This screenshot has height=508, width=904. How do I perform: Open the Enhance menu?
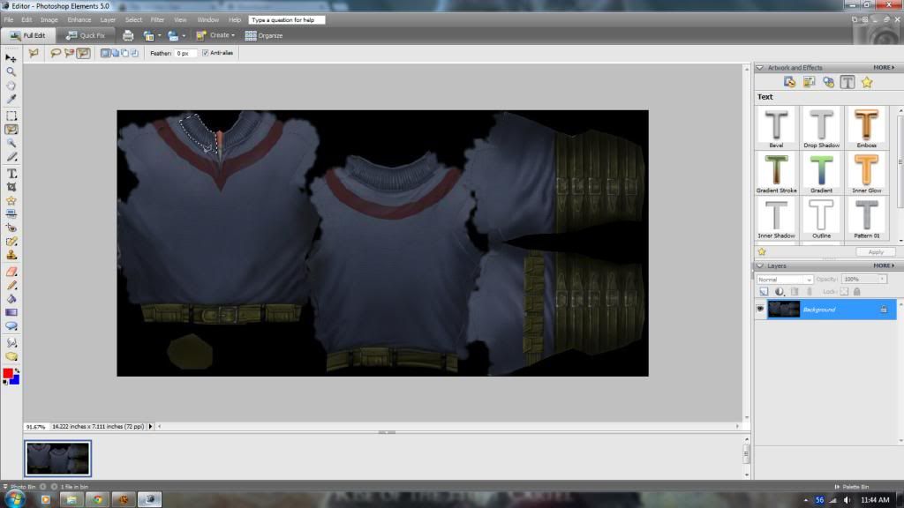tap(79, 20)
